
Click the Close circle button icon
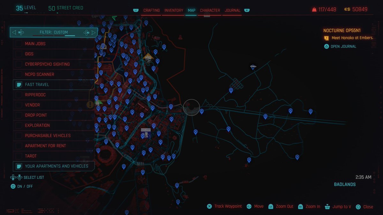coord(358,207)
